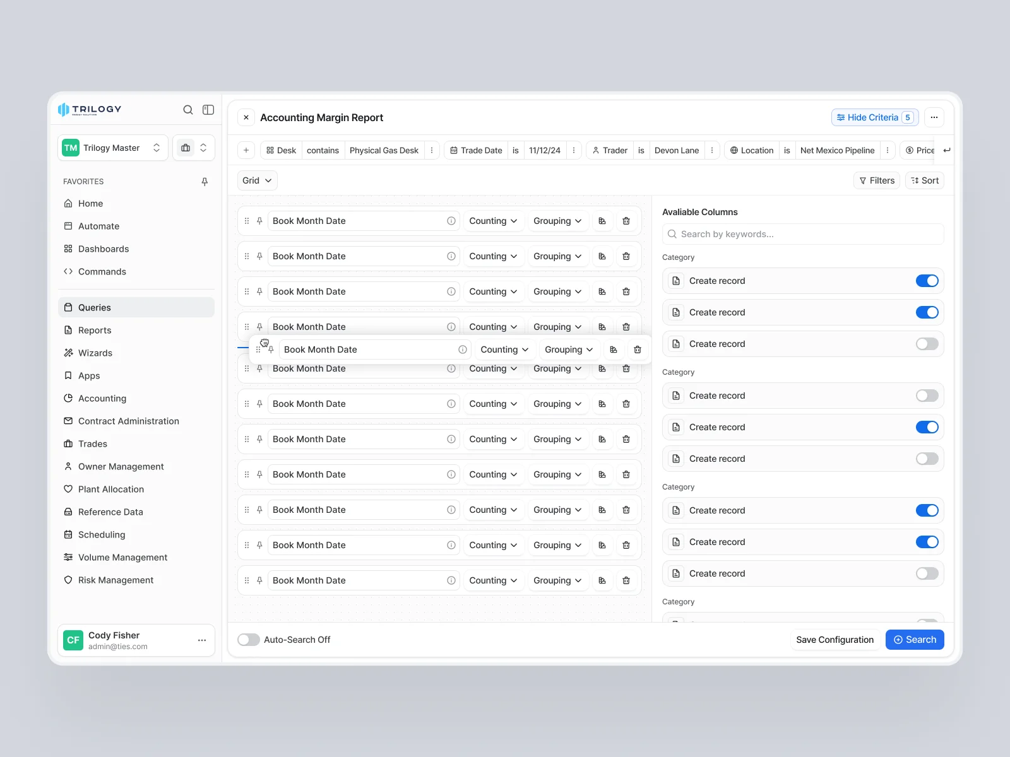Pin the last Book Month Date row
The width and height of the screenshot is (1010, 757).
[259, 580]
